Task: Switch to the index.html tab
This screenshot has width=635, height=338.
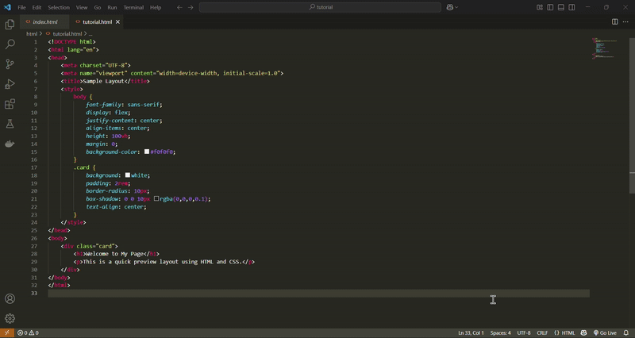Action: tap(44, 22)
